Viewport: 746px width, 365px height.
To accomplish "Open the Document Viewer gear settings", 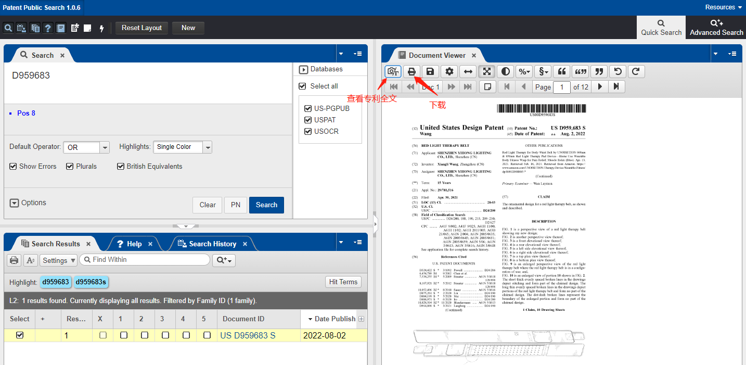I will coord(449,71).
